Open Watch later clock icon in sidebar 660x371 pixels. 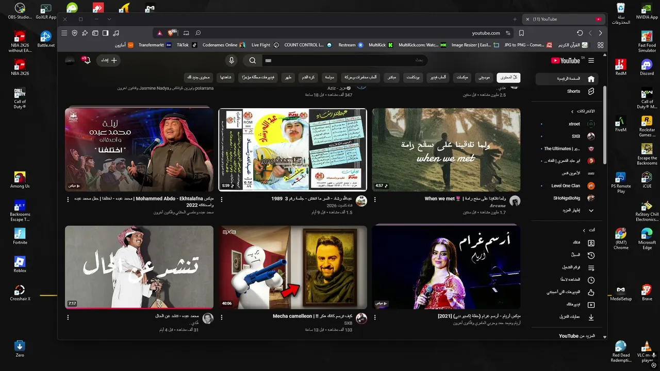click(591, 280)
